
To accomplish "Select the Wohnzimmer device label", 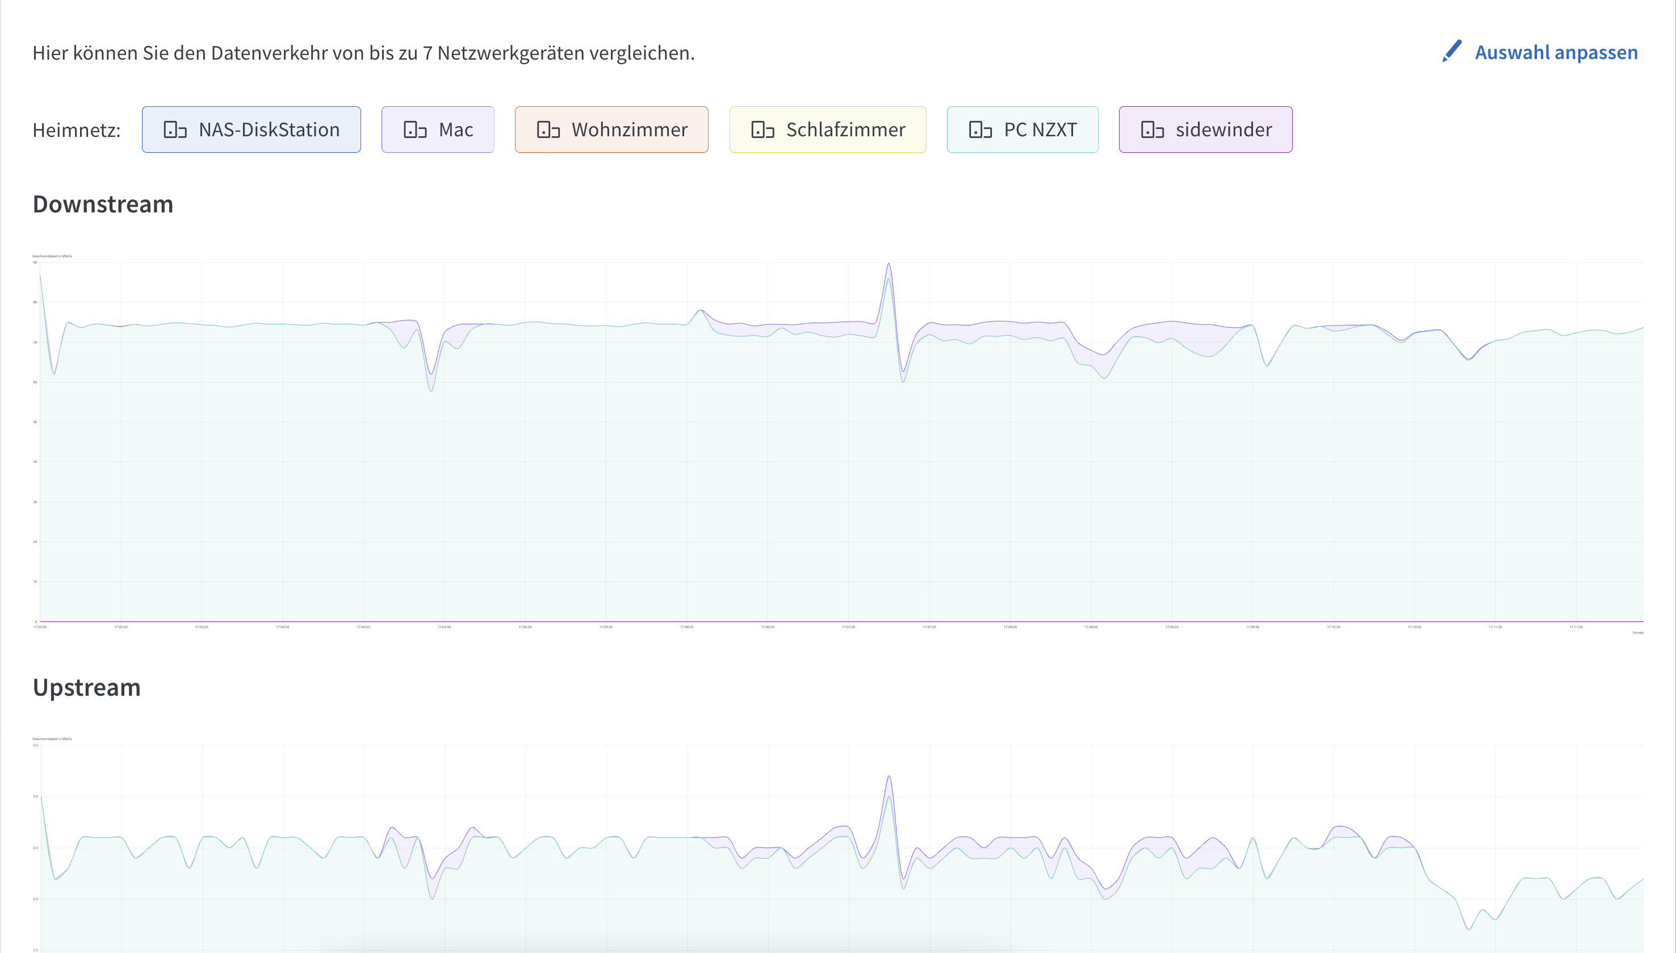I will click(x=629, y=129).
